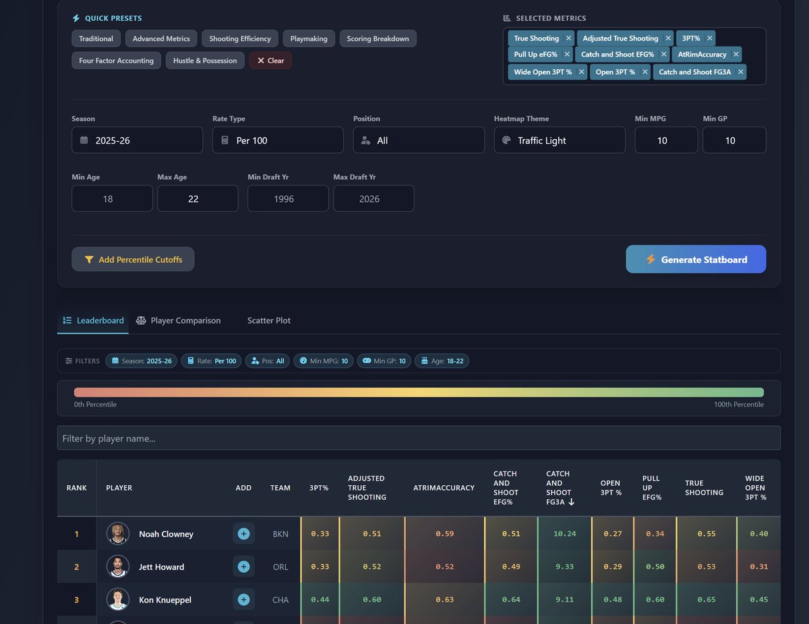Clear all selected presets
This screenshot has width=809, height=624.
pos(270,61)
